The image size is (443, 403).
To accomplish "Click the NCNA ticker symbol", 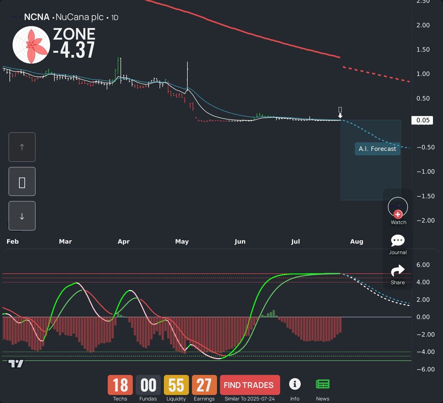I will [x=37, y=17].
